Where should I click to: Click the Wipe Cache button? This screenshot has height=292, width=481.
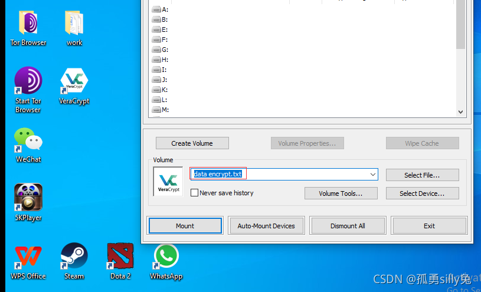(x=422, y=143)
